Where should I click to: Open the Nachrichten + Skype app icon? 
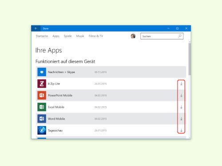pyautogui.click(x=42, y=72)
